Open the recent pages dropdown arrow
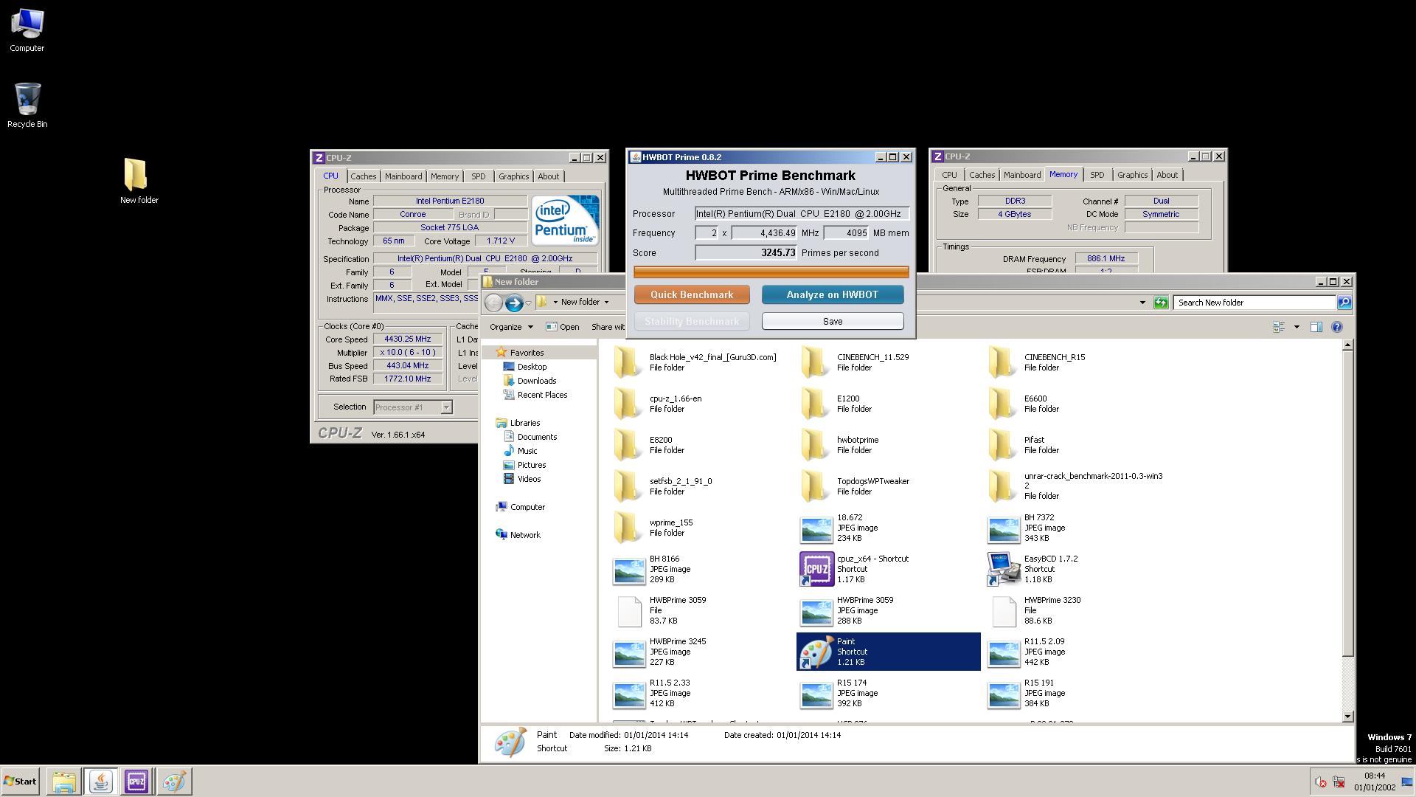This screenshot has width=1416, height=797. click(528, 303)
